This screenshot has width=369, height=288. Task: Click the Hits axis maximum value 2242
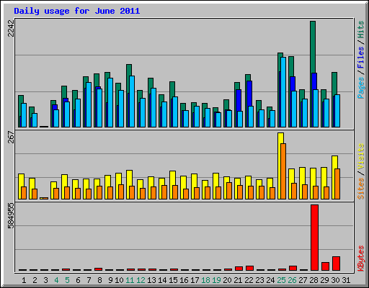pyautogui.click(x=11, y=28)
